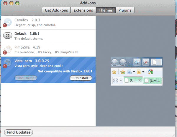
Task: Click the back arrow in theme preview
Action: point(115,62)
